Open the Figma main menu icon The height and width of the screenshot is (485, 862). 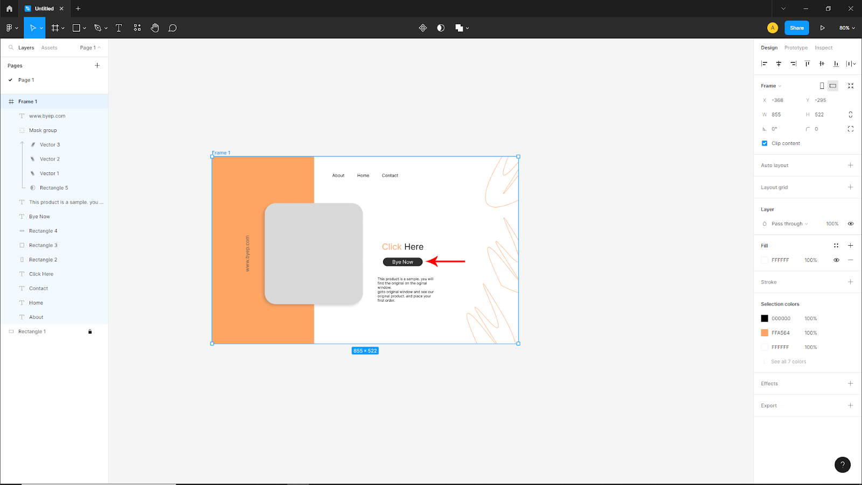point(9,28)
